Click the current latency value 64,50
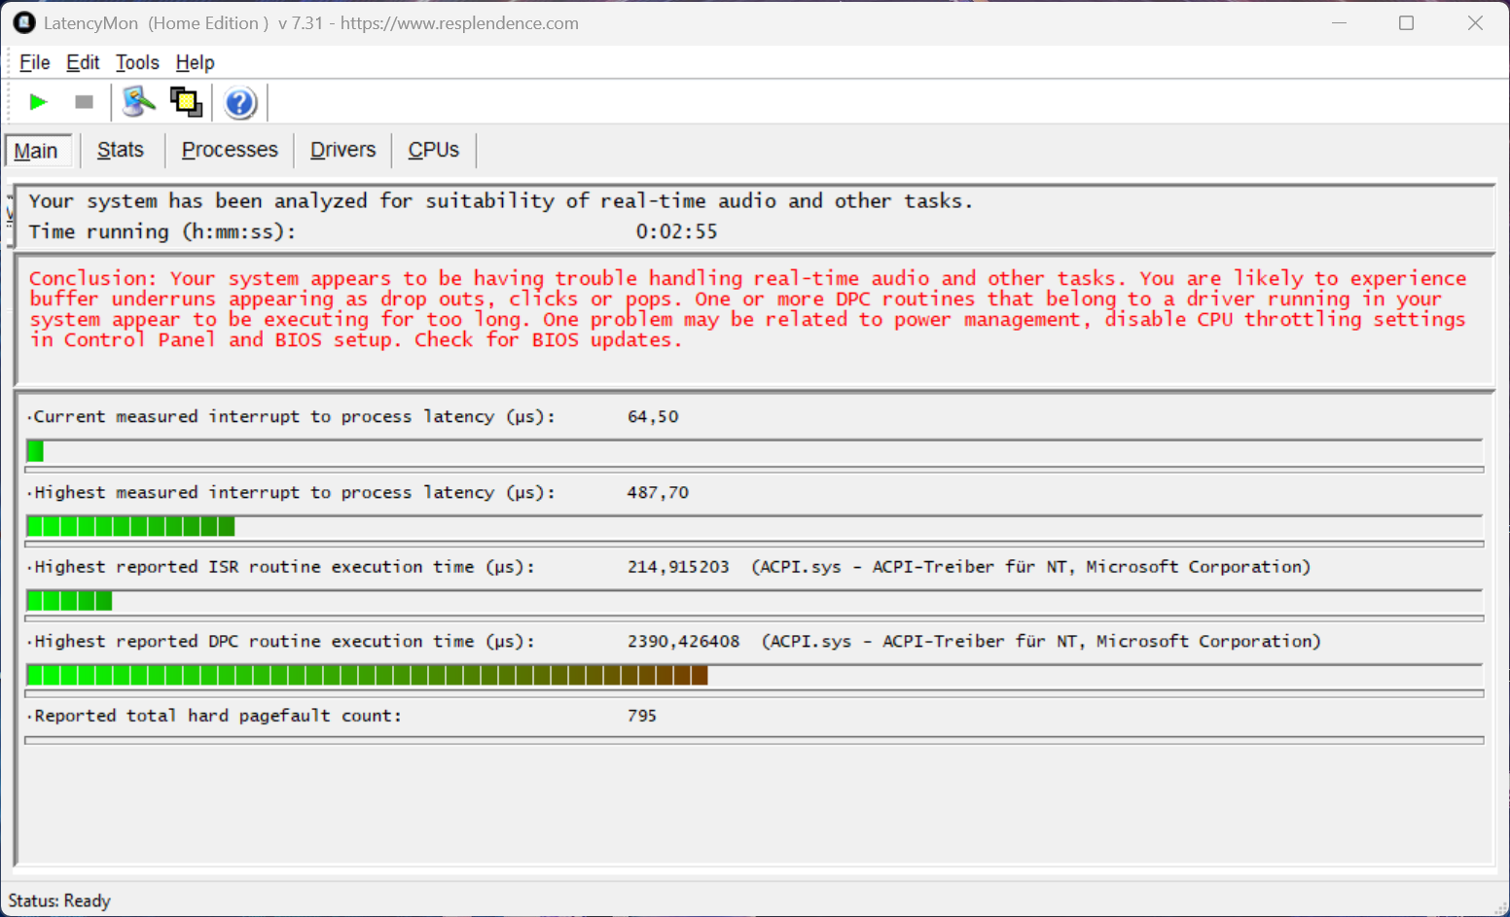The image size is (1510, 917). tap(653, 416)
